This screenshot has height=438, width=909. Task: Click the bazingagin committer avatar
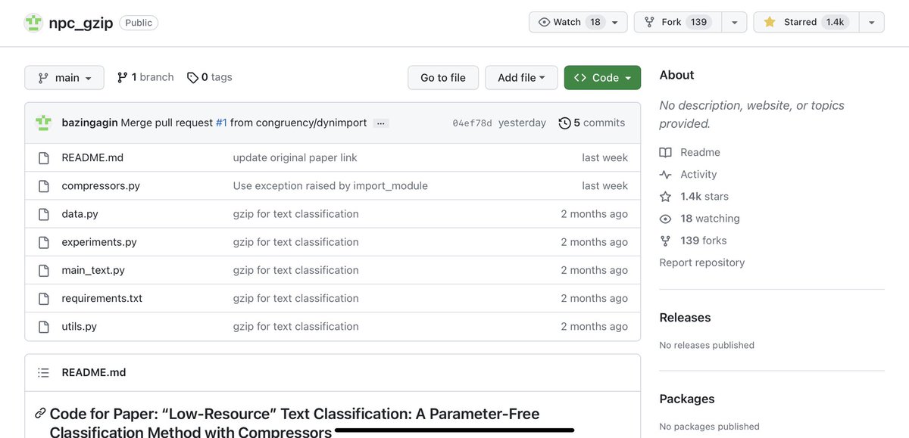point(43,123)
